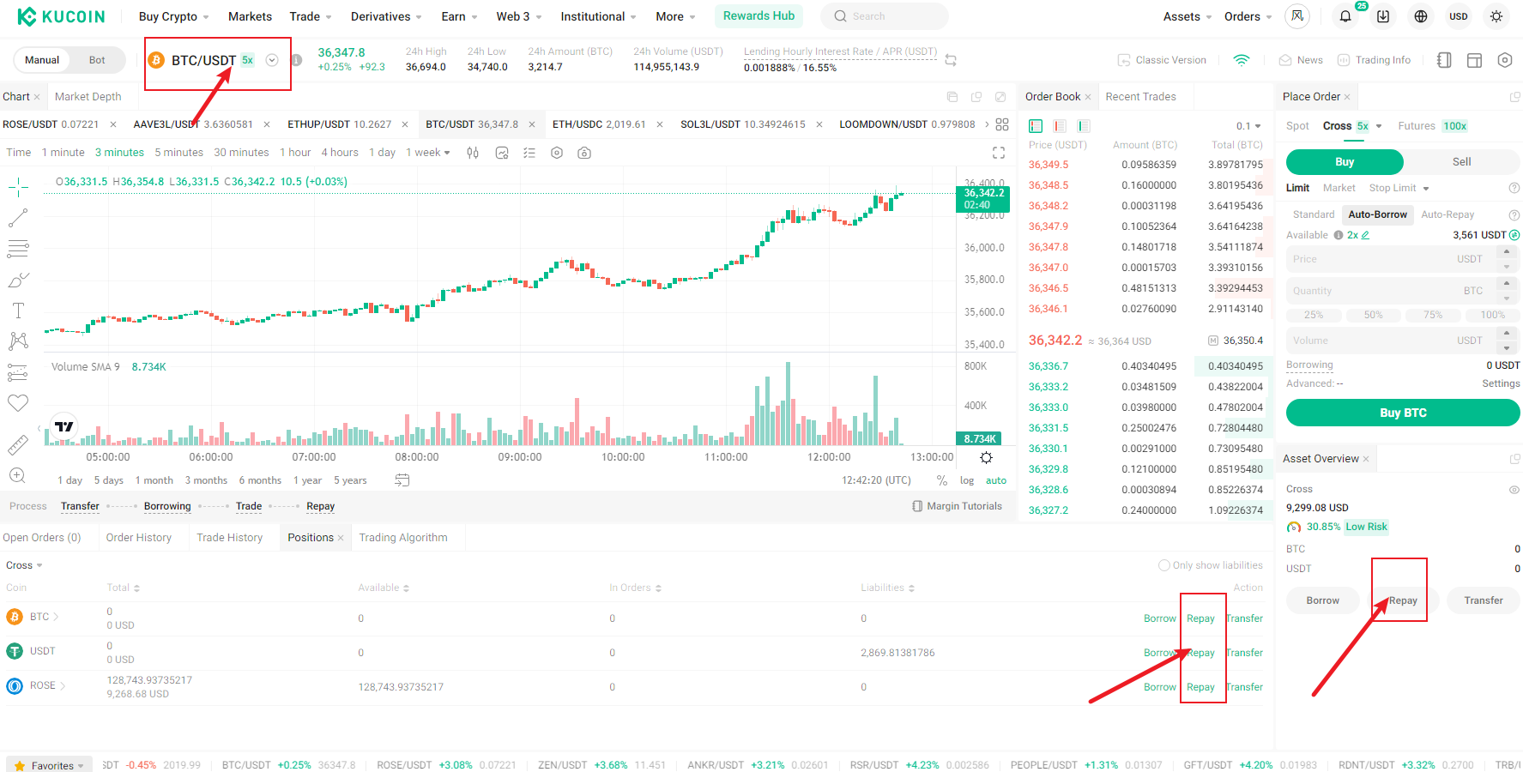The width and height of the screenshot is (1523, 772).
Task: Open the BTC/USDT pair selector arrow
Action: coord(272,60)
